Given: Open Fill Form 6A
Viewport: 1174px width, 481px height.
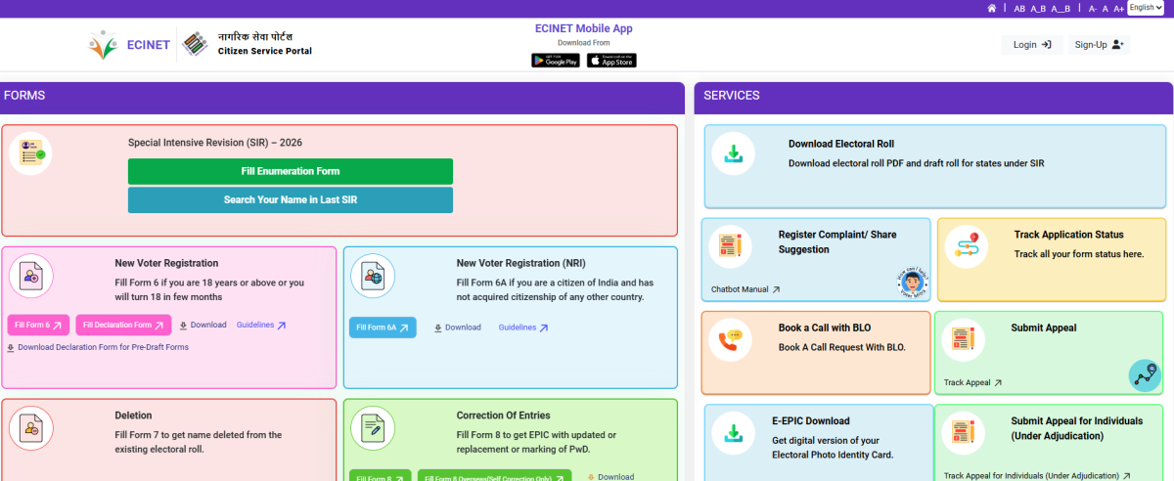Looking at the screenshot, I should (383, 328).
